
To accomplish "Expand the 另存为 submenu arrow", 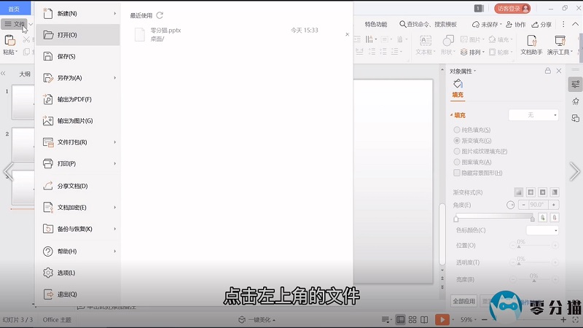I will [x=115, y=78].
